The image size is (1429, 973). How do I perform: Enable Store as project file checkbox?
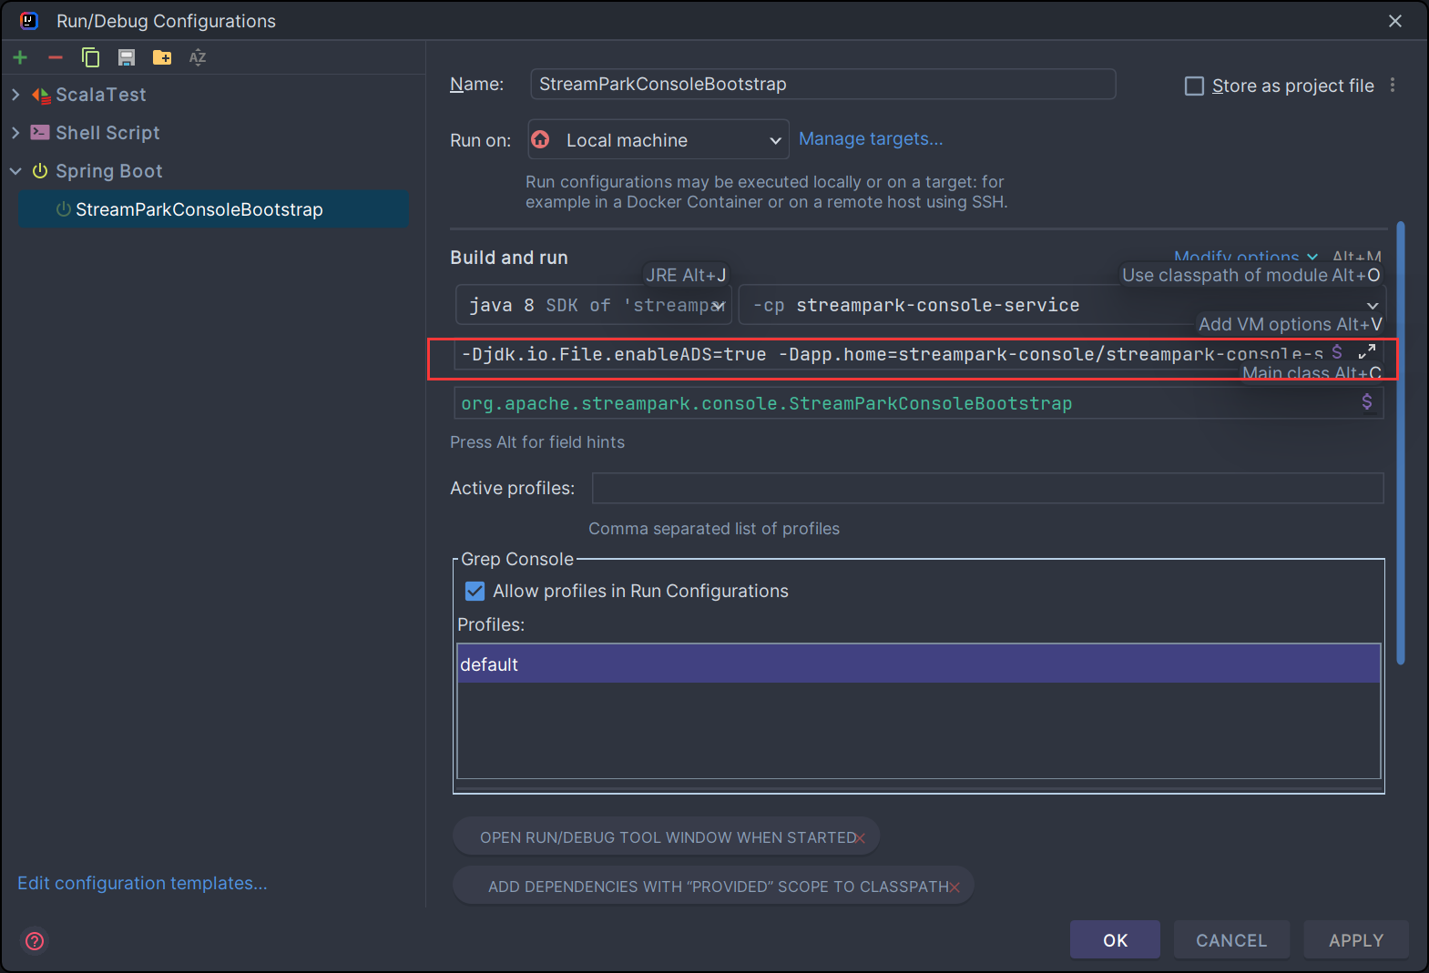pos(1194,86)
